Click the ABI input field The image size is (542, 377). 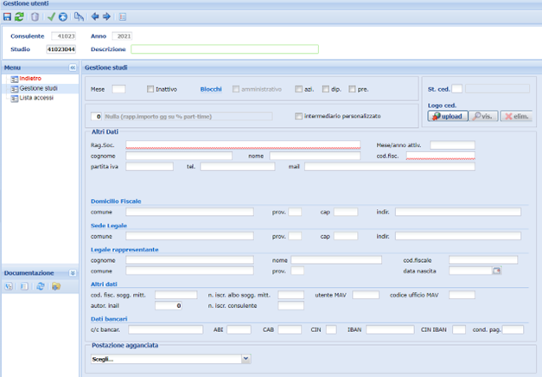[x=239, y=329]
